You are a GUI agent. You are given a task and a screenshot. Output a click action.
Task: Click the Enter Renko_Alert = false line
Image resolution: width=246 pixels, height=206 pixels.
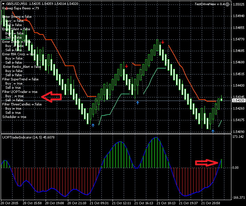[22, 67]
